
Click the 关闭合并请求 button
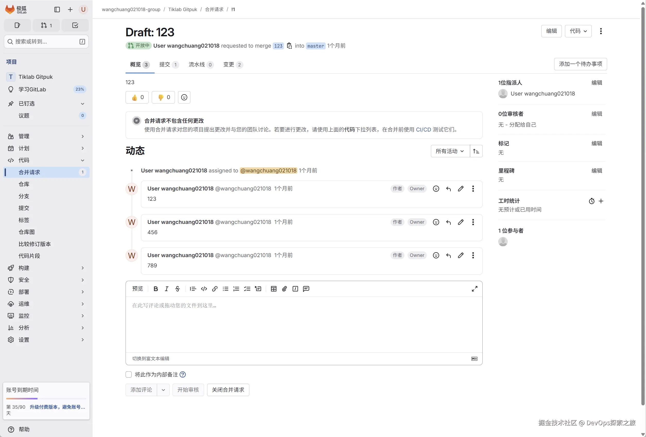coord(228,390)
